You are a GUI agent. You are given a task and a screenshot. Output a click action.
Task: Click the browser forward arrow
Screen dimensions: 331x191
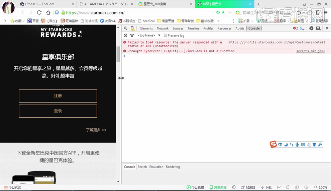31,12
